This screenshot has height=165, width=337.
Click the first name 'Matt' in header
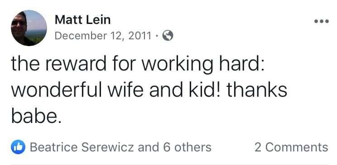69,20
